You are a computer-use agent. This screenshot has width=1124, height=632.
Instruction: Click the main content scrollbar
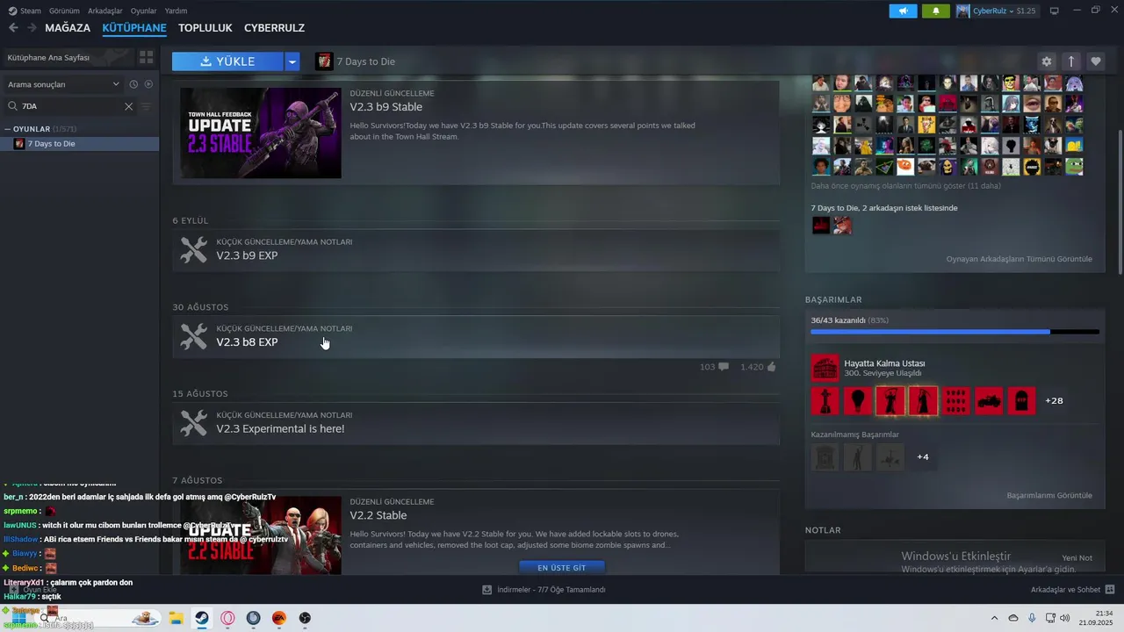pos(1120,202)
